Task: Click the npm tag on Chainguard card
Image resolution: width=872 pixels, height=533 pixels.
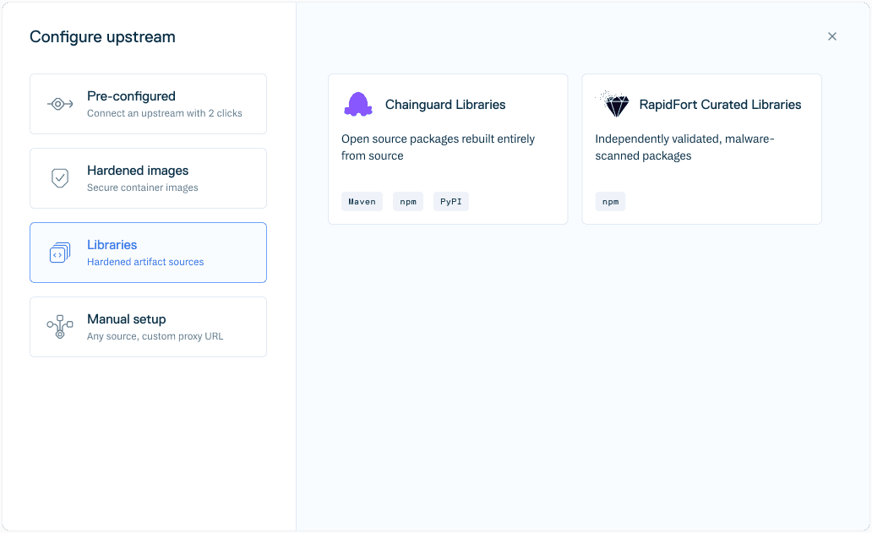Action: (408, 202)
